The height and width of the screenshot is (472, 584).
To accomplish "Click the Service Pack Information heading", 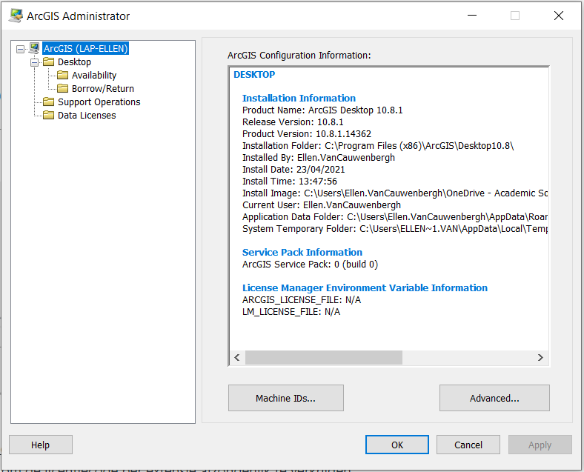I will [302, 252].
